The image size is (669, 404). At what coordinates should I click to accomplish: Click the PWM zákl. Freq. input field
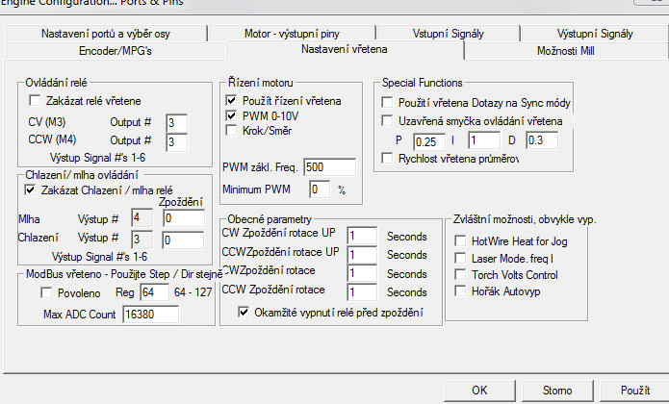[327, 167]
